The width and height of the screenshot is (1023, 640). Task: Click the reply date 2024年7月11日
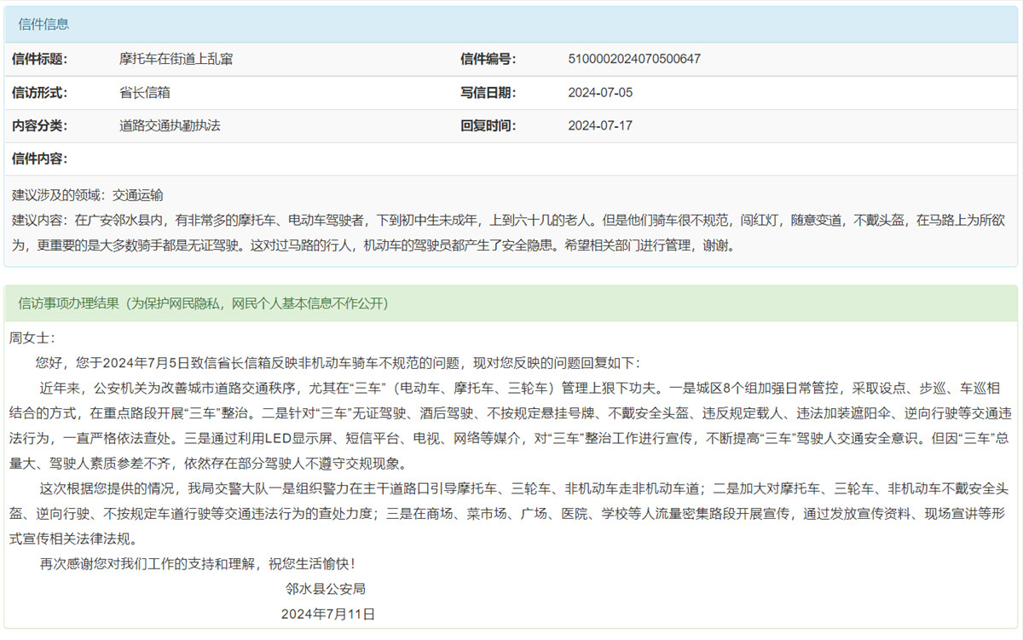[327, 614]
